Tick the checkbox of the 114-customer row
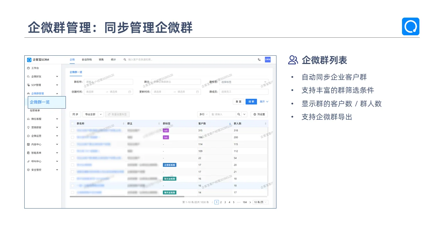The width and height of the screenshot is (444, 249). click(x=72, y=144)
